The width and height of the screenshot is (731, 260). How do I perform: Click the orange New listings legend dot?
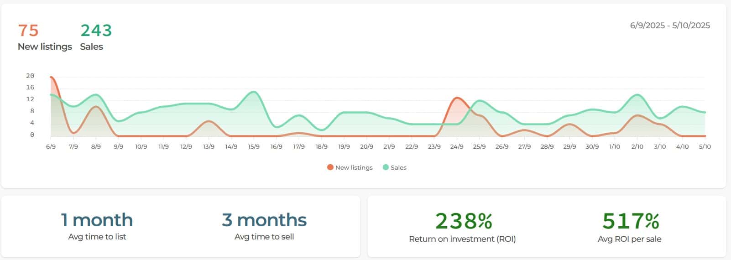pyautogui.click(x=330, y=167)
